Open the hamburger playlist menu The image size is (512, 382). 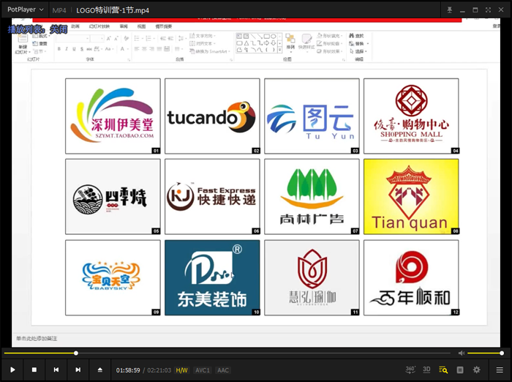point(500,370)
